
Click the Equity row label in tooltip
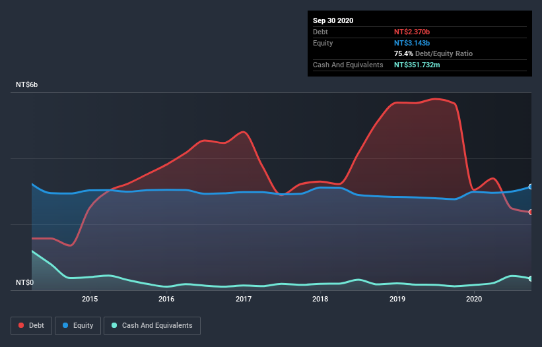pyautogui.click(x=323, y=43)
